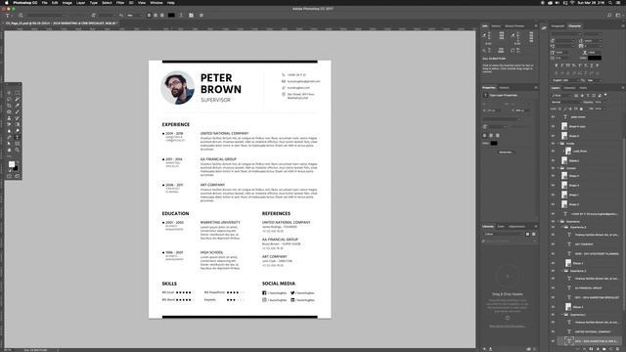Viewport: 626px width, 352px height.
Task: Select the Brush tool
Action: pyautogui.click(x=18, y=111)
